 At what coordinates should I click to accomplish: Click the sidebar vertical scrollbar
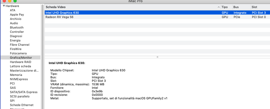pos(43,57)
